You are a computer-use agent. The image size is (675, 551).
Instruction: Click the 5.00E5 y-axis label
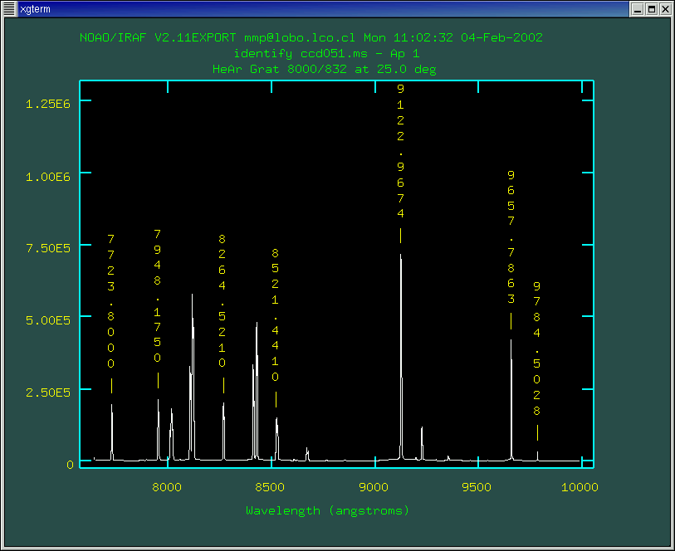click(x=48, y=320)
